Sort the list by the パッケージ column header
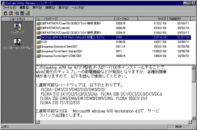Screen dimensions: 197x130 75,19
